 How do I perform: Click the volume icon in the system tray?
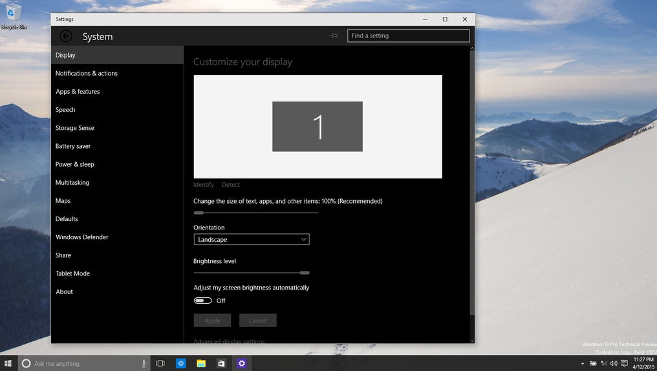613,363
